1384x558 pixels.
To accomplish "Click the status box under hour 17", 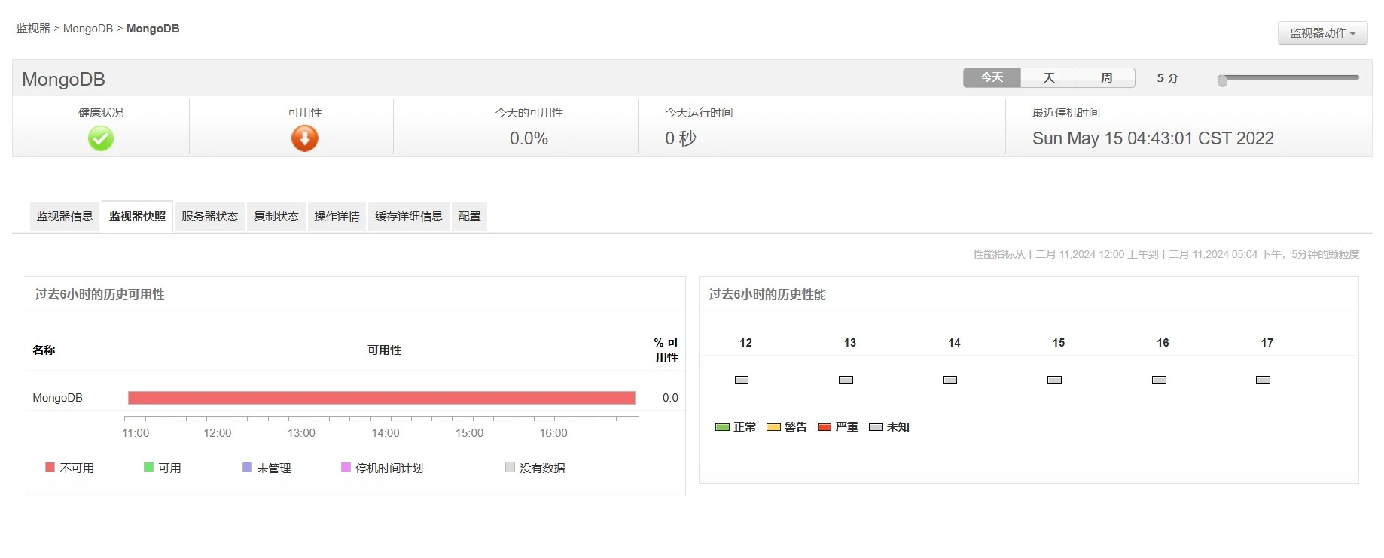I will pyautogui.click(x=1263, y=380).
